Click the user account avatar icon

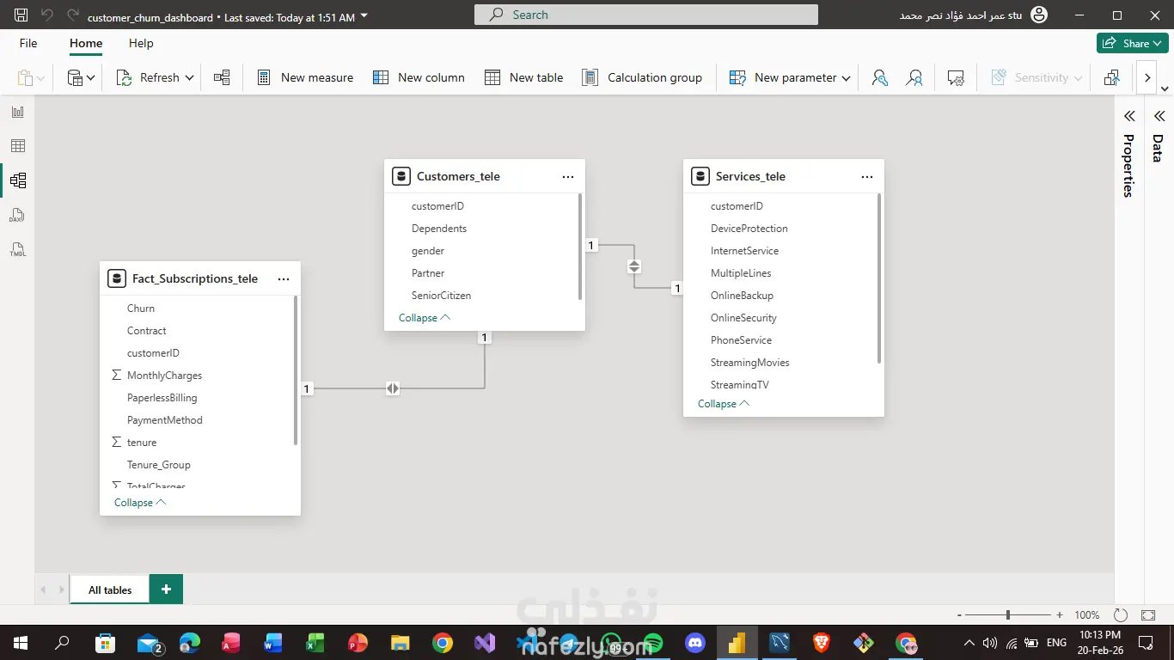click(1039, 15)
